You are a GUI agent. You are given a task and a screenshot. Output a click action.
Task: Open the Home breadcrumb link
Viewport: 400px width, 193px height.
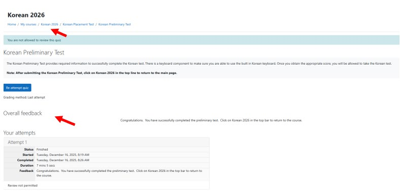(12, 24)
